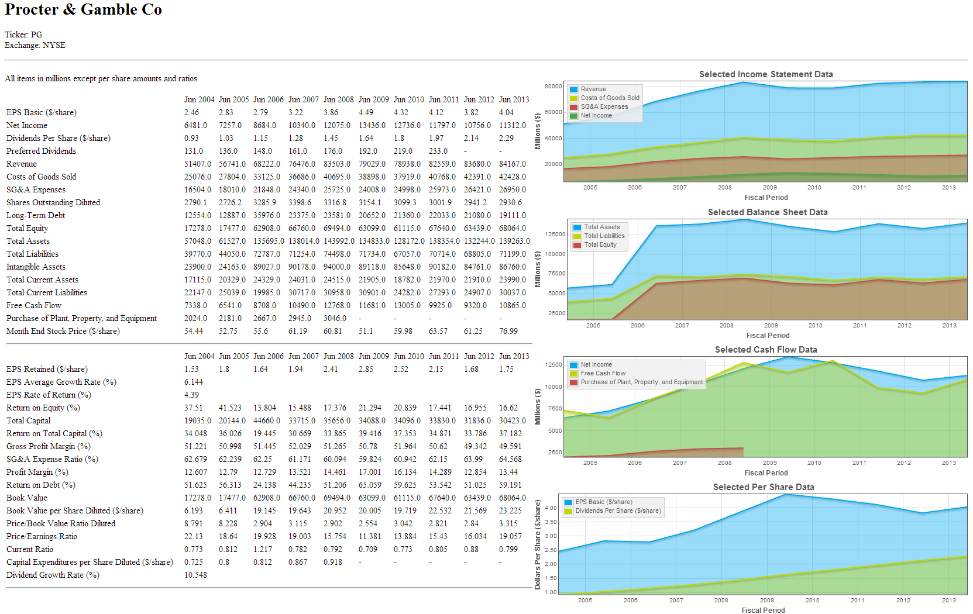Click the Jun 2009 header in second table

[374, 356]
